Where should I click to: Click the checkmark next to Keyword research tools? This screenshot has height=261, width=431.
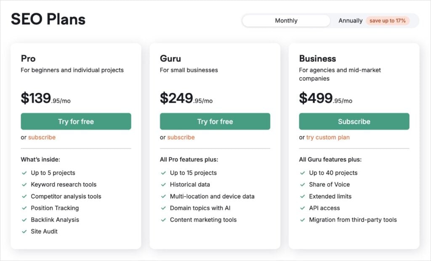tap(24, 185)
